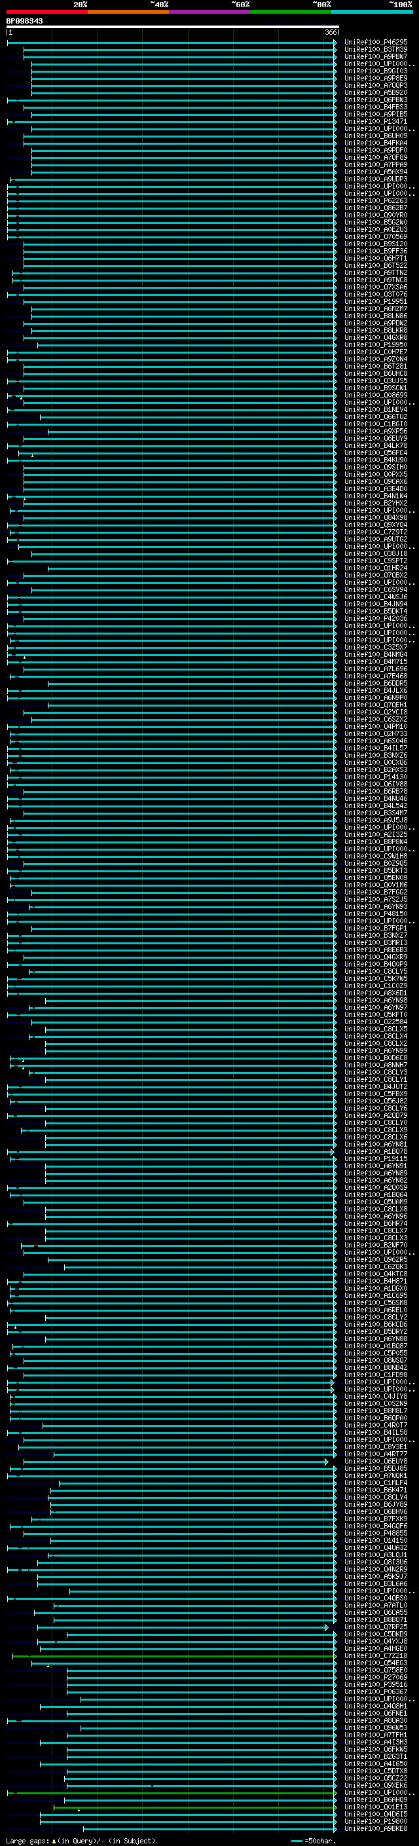Viewport: 419px width, 1846px height.
Task: Select hit UniRef100_B4JUT2
Action: coord(375,1086)
